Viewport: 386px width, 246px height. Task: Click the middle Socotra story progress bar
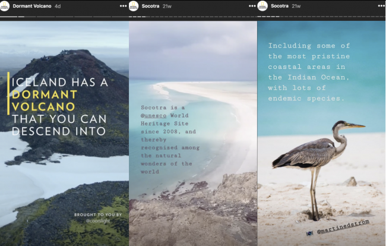[x=193, y=17]
